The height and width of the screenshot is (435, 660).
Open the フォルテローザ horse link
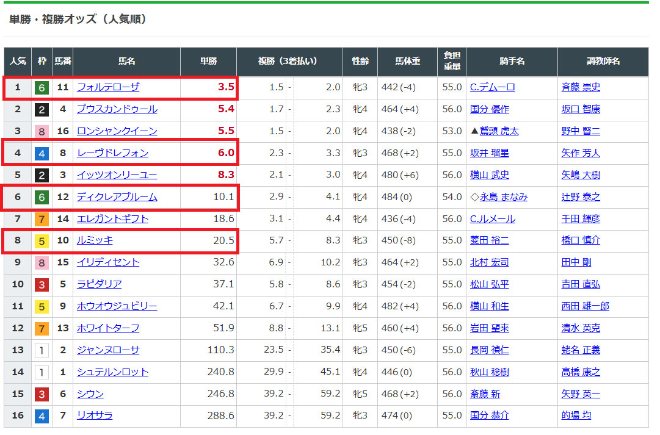point(108,87)
